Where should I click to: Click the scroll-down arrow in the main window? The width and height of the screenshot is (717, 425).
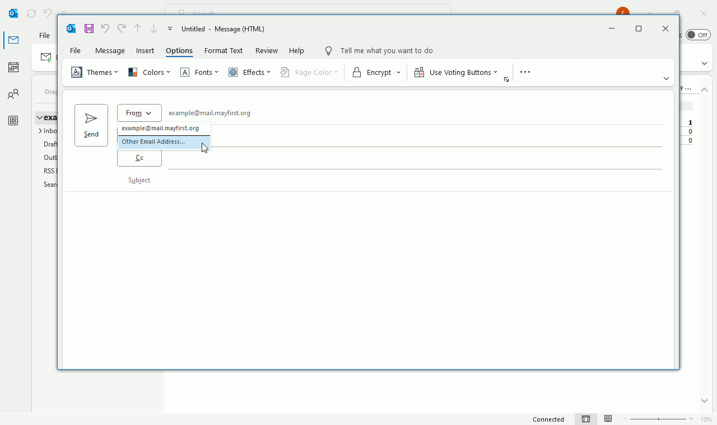[x=705, y=400]
